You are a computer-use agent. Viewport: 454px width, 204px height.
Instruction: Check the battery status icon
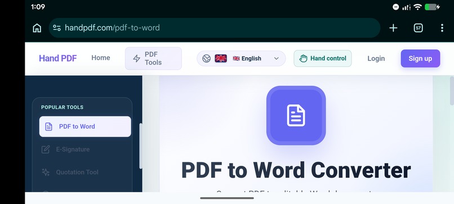(432, 7)
